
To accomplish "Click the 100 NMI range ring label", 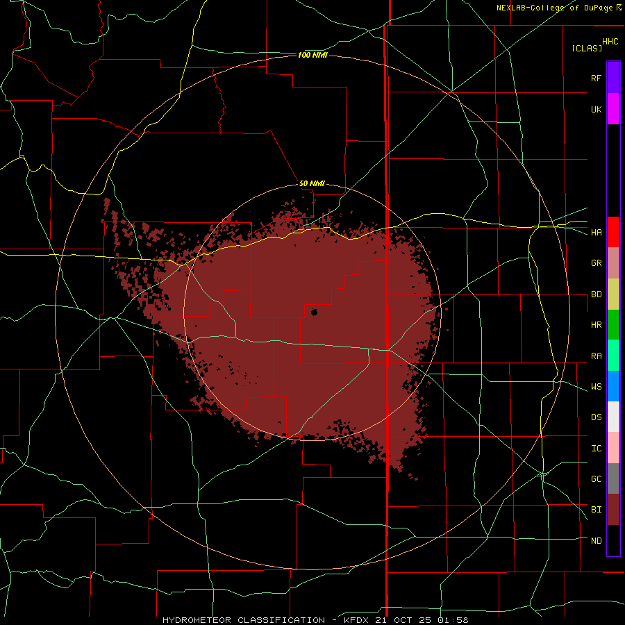I will pos(312,55).
